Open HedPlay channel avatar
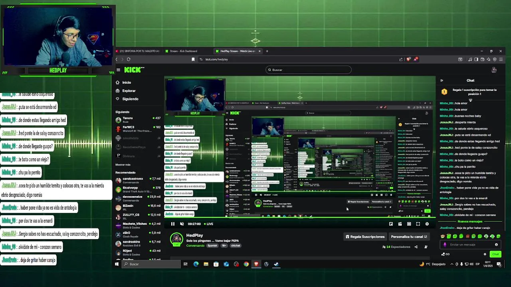The image size is (511, 287). coord(176,239)
